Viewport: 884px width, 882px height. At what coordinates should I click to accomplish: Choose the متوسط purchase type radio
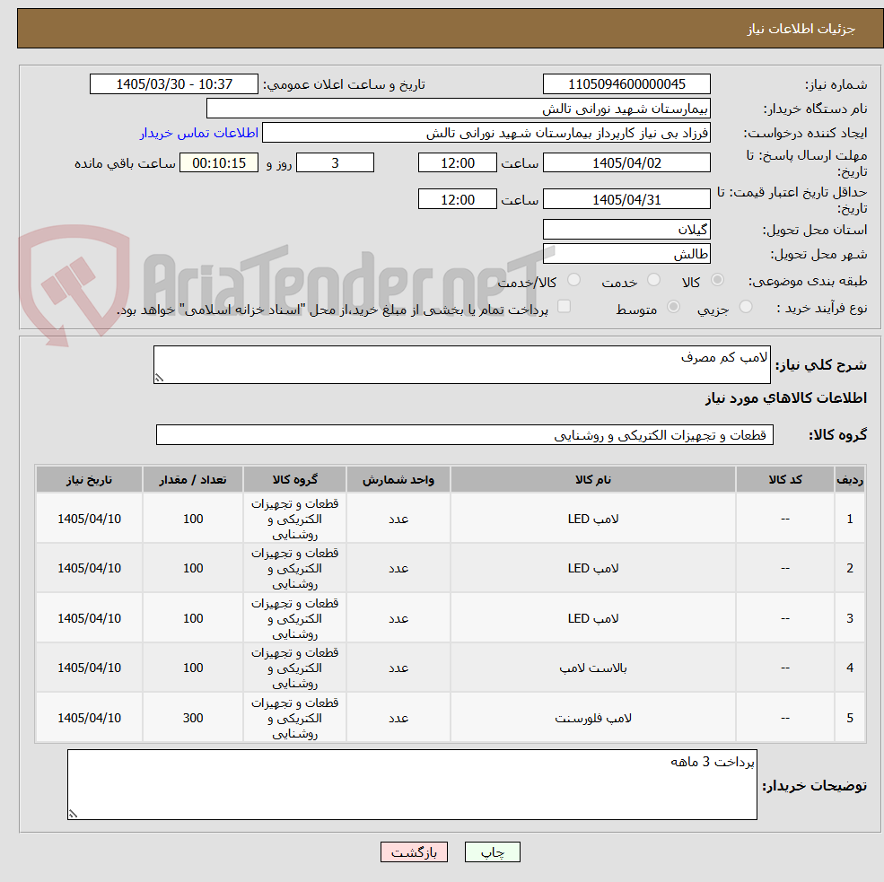pyautogui.click(x=673, y=307)
